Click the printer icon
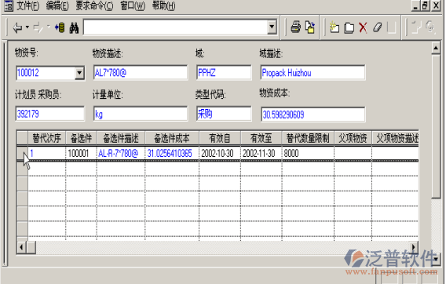 (296, 27)
